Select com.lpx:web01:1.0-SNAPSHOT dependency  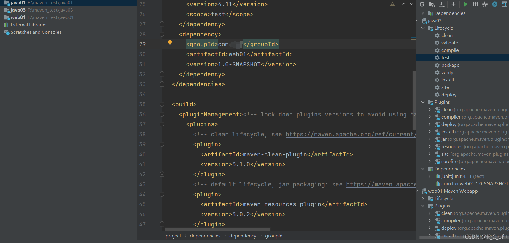click(x=472, y=184)
